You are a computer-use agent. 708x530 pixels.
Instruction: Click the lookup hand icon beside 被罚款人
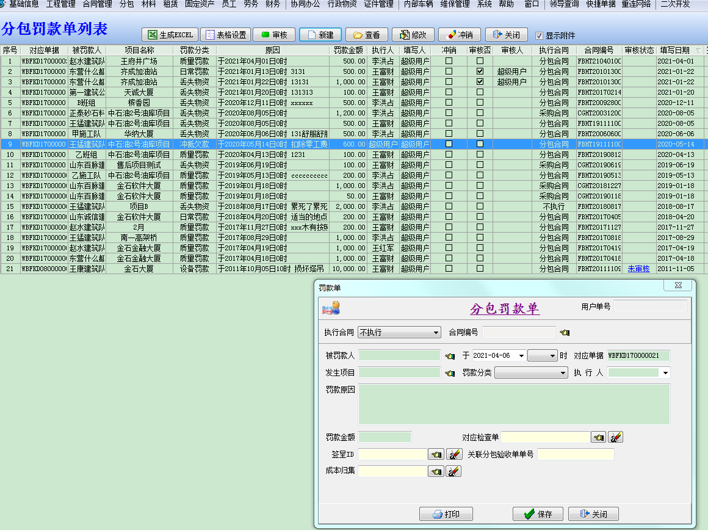coord(450,355)
